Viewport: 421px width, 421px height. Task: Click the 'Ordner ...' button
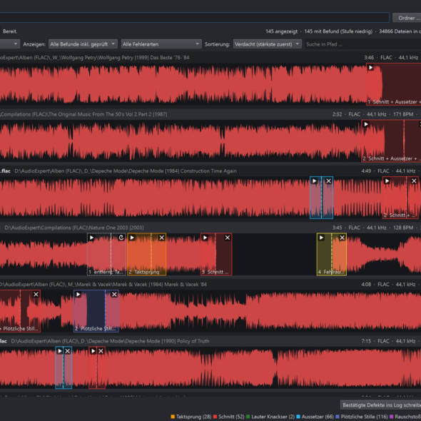pos(407,18)
